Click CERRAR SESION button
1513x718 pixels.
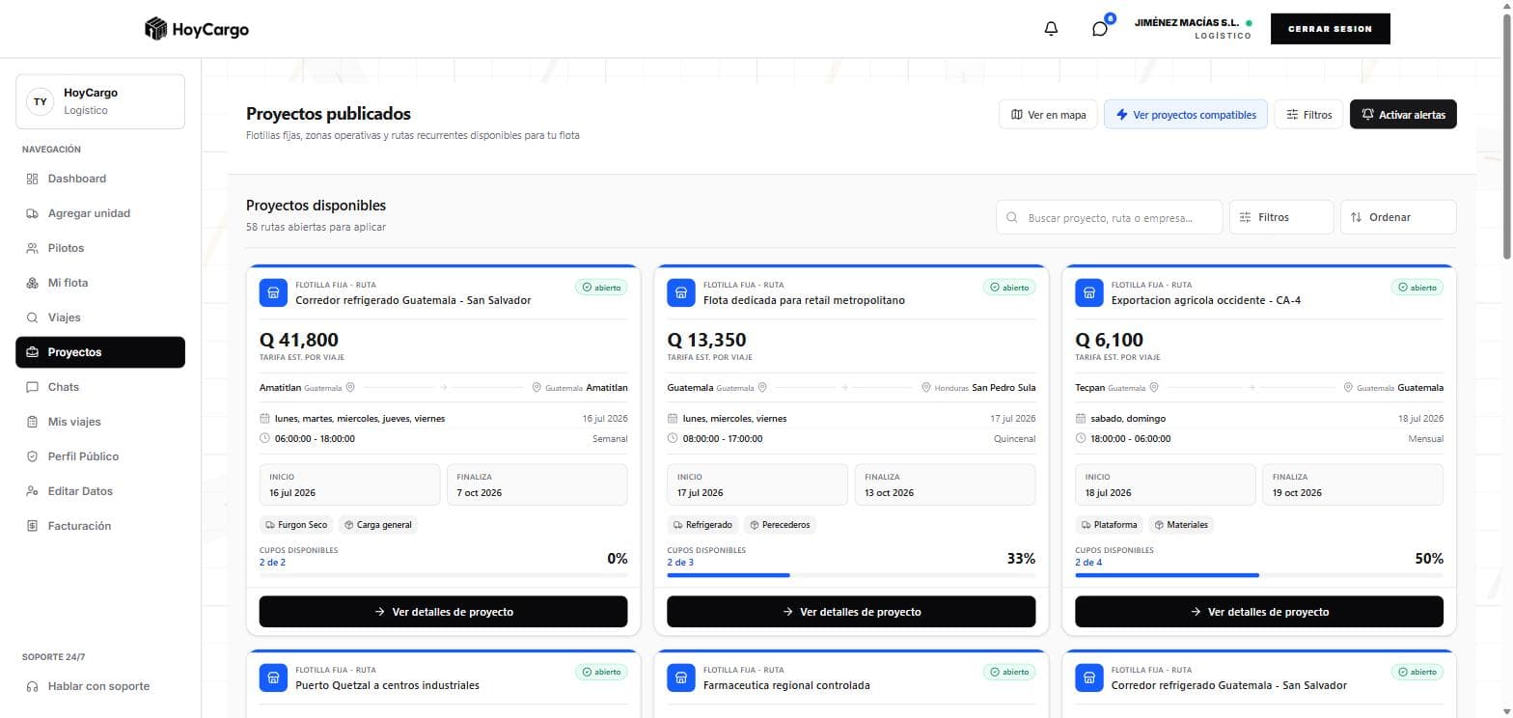pos(1330,29)
